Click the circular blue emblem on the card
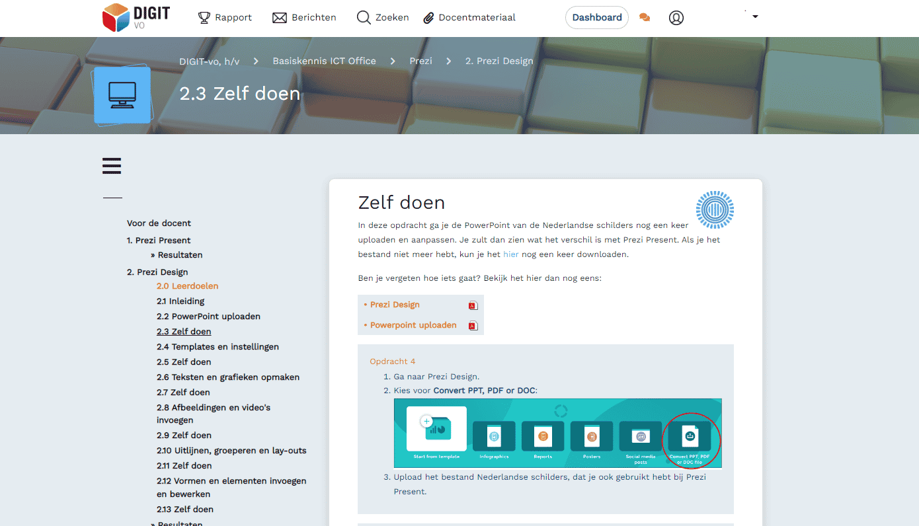 pyautogui.click(x=715, y=210)
